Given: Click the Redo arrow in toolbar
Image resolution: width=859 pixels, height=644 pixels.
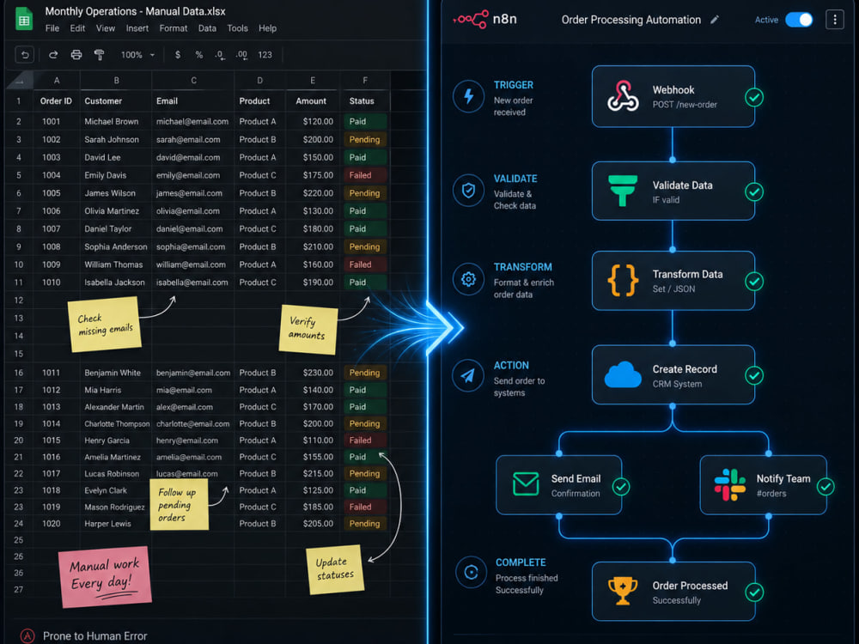Looking at the screenshot, I should pyautogui.click(x=53, y=55).
